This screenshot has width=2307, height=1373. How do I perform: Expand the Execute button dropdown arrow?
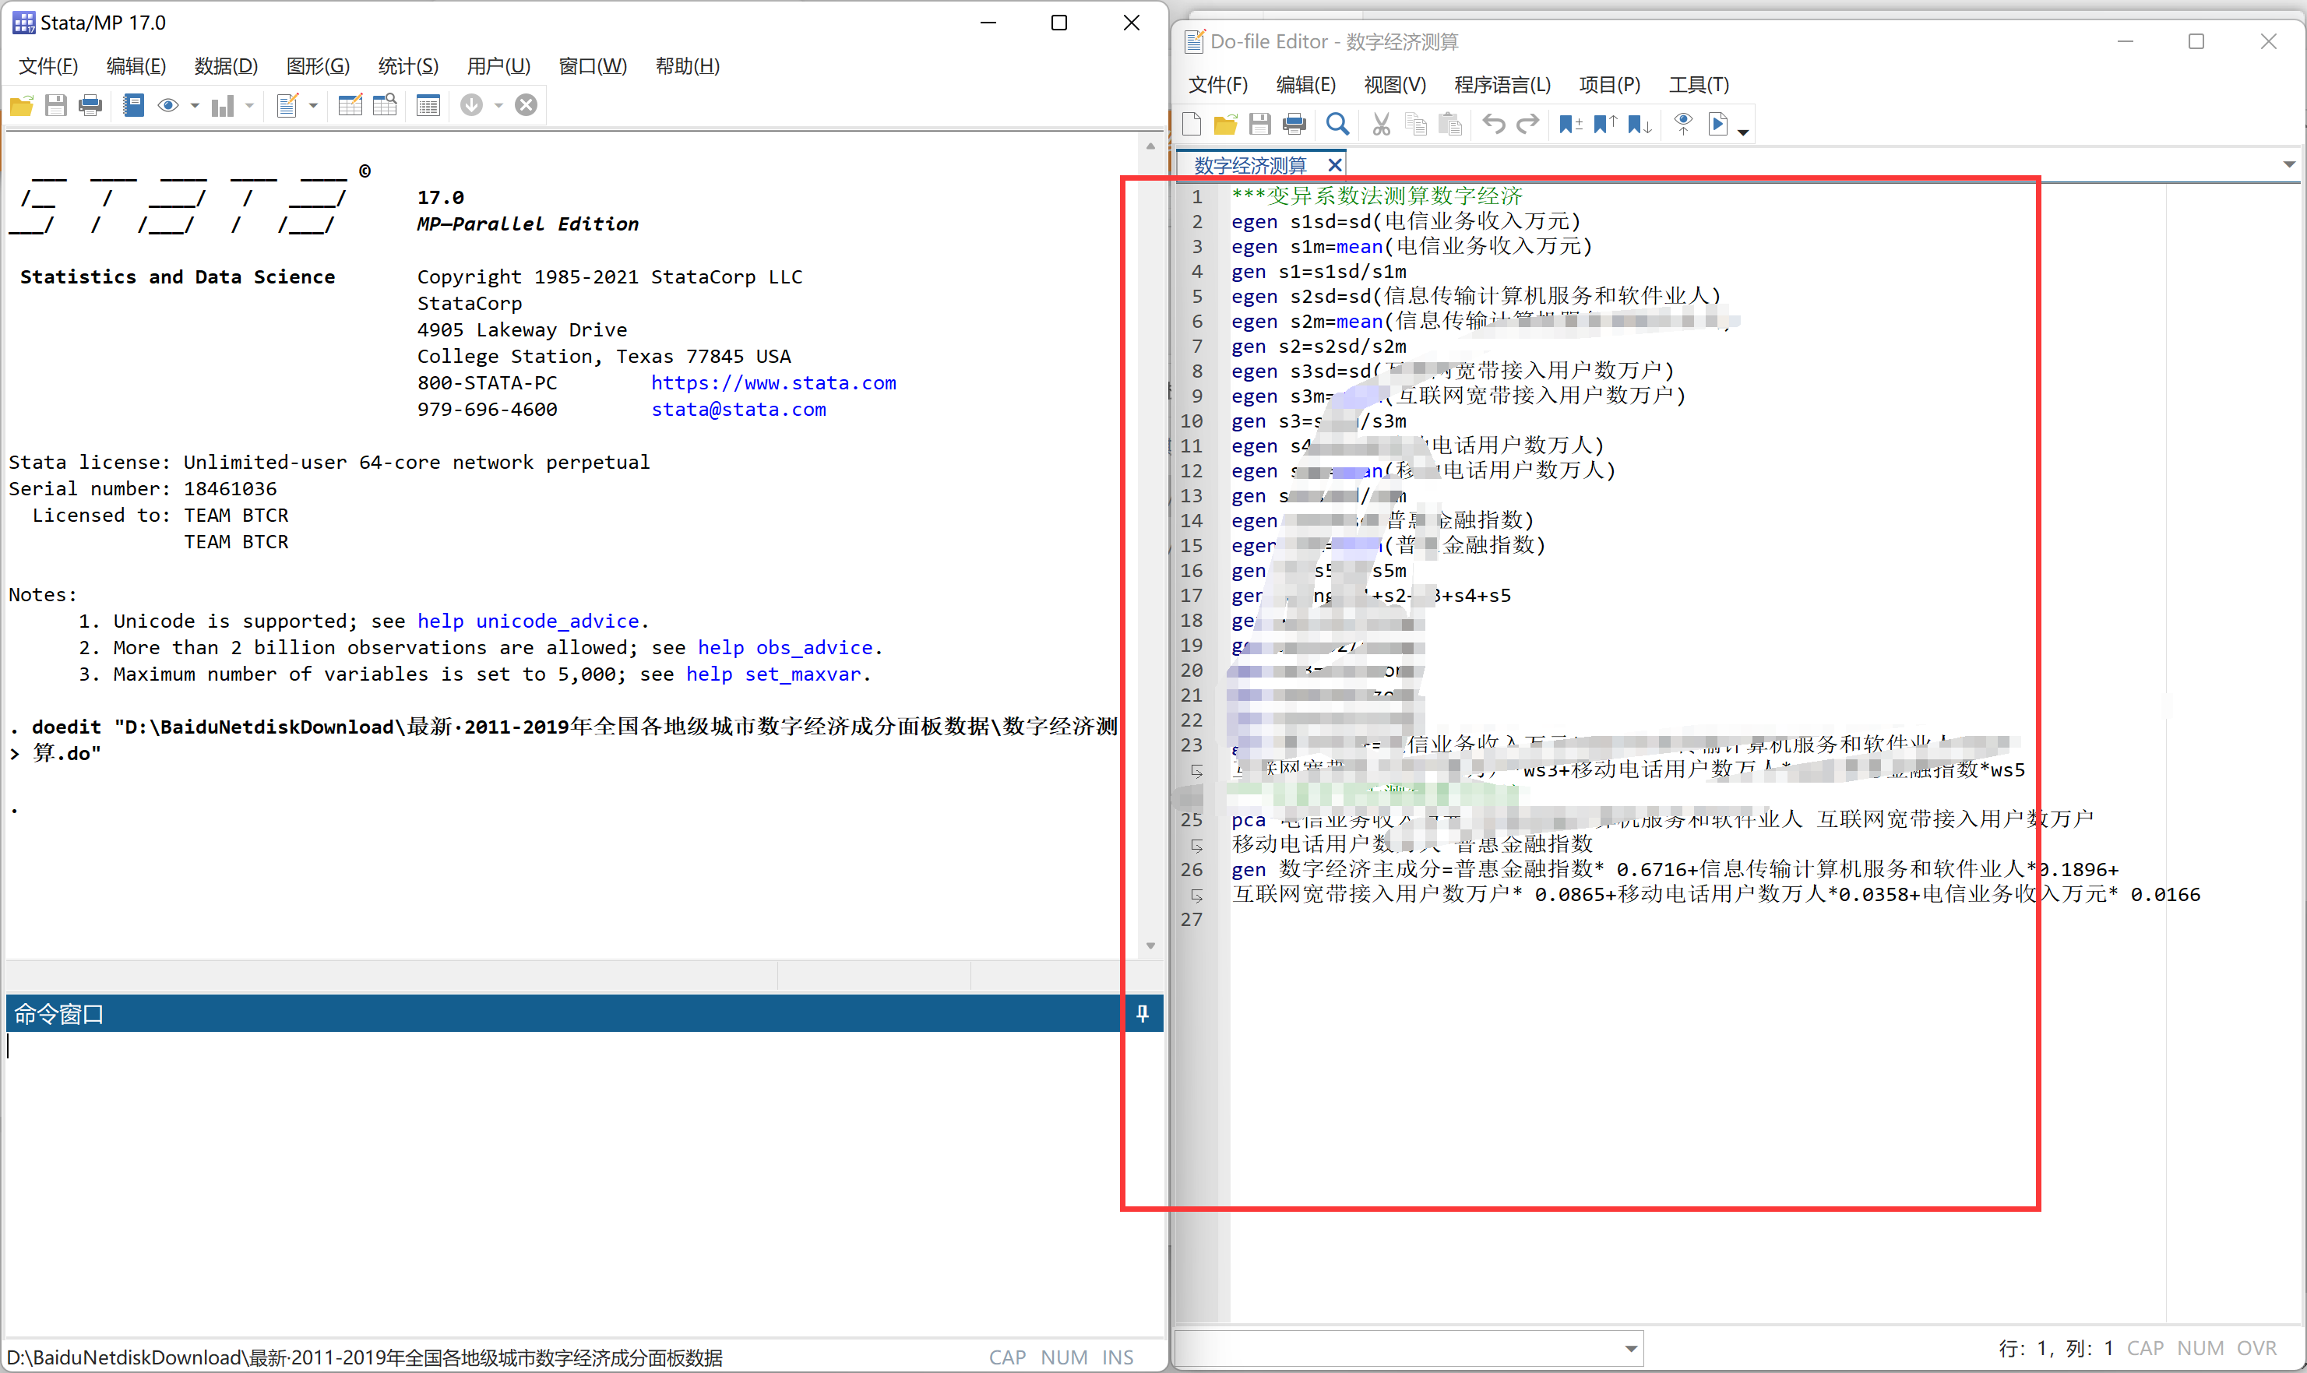coord(1744,132)
